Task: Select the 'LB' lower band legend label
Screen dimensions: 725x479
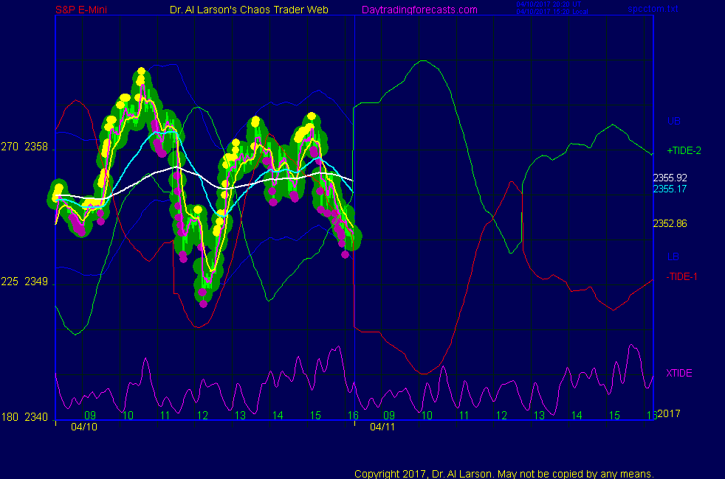Action: coord(673,256)
